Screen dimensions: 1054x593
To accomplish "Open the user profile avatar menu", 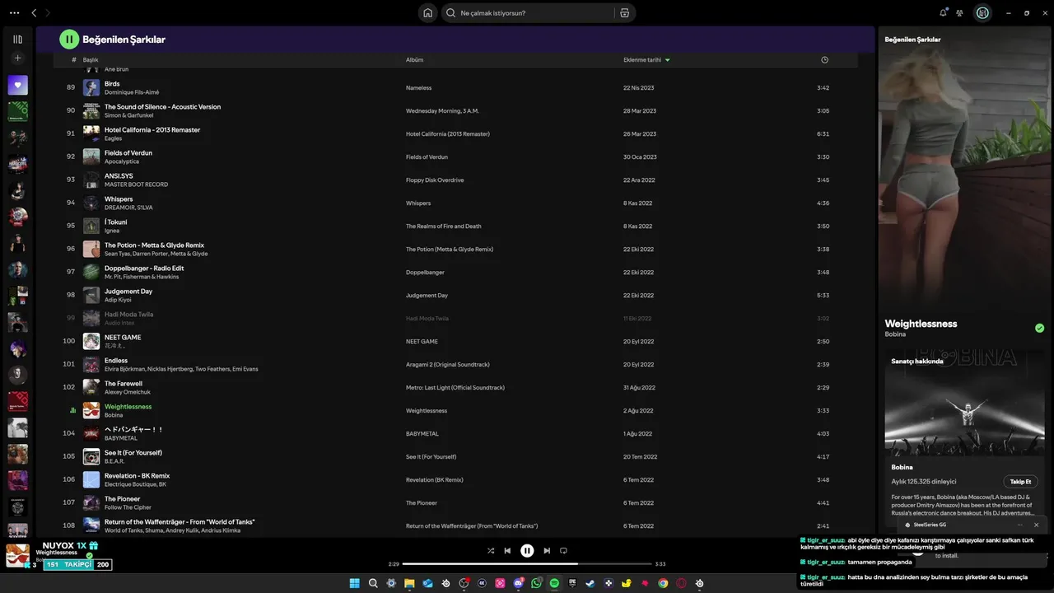I will tap(982, 13).
